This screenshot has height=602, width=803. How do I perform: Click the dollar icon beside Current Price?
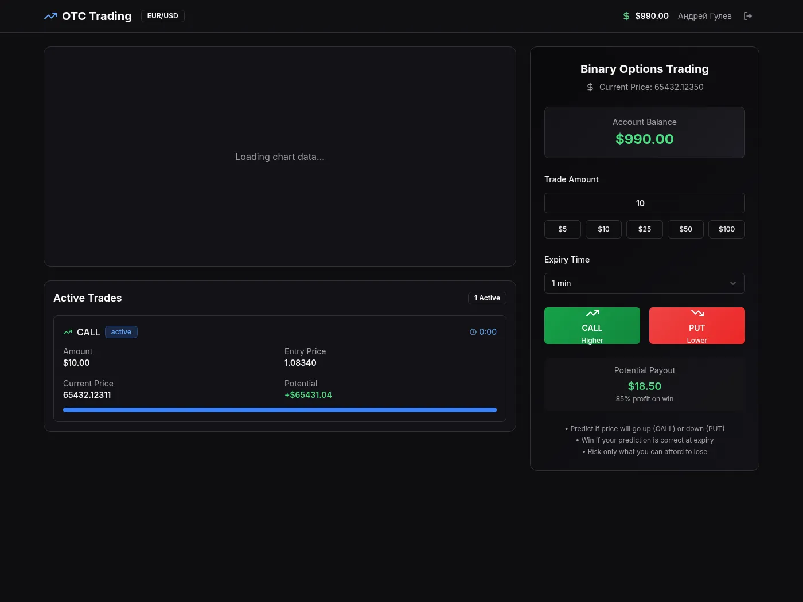590,87
